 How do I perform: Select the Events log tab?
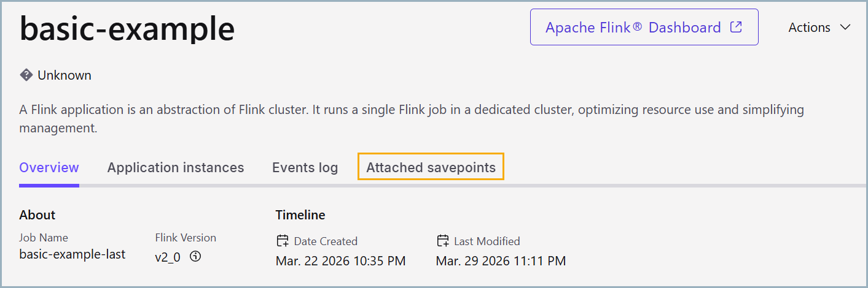pyautogui.click(x=305, y=167)
